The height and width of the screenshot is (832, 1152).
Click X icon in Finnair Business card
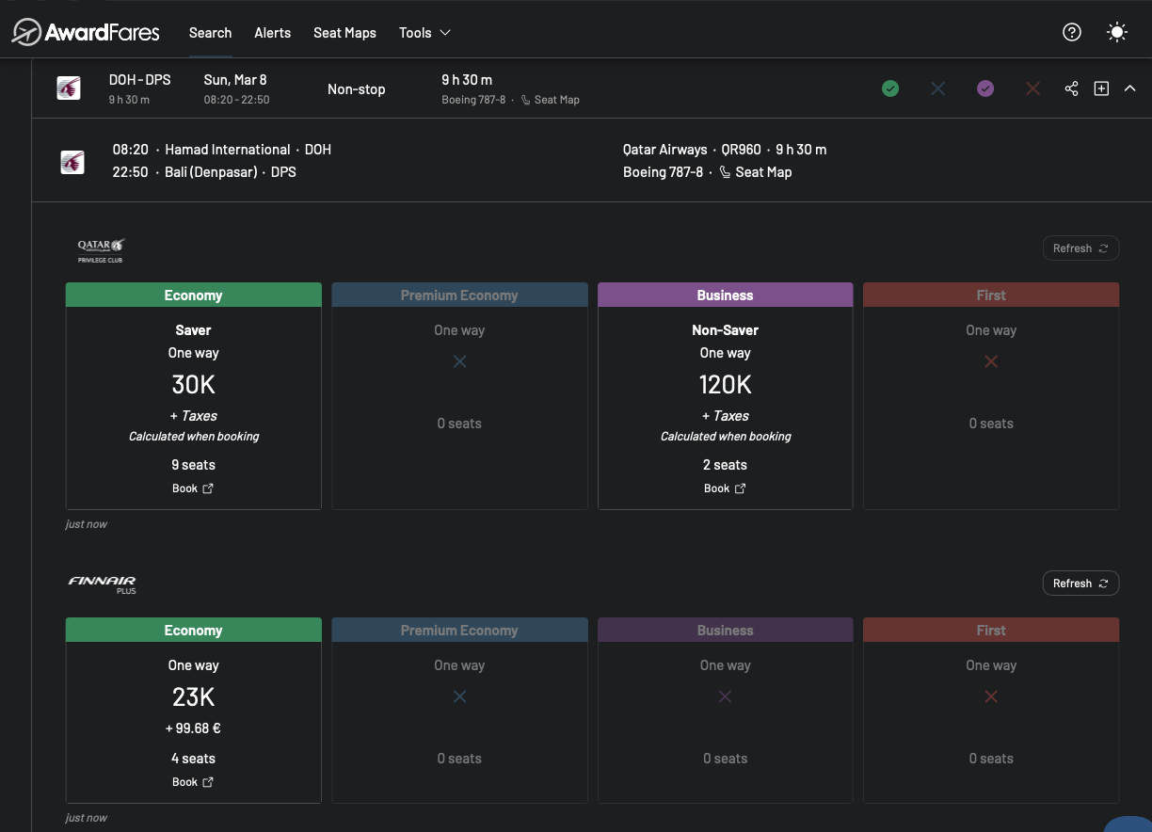coord(725,696)
